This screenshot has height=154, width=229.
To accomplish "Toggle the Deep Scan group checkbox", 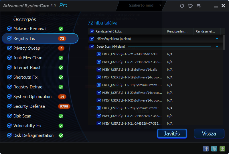I will tap(92, 46).
